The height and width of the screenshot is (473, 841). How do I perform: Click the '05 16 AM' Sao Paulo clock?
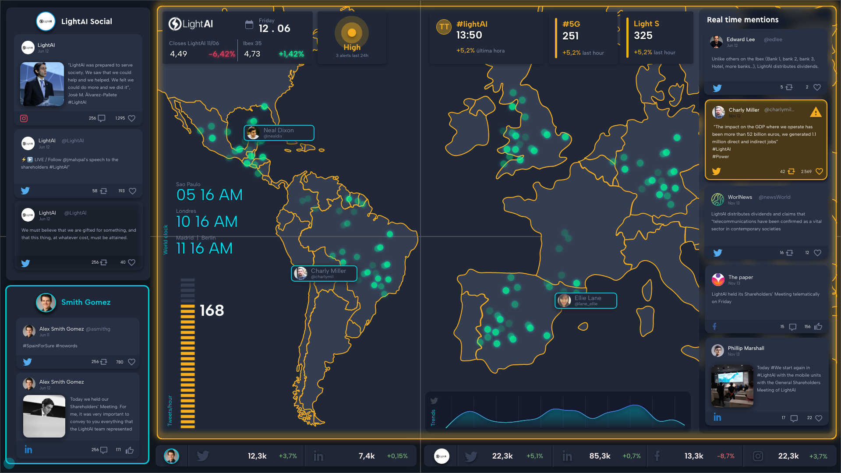point(209,195)
